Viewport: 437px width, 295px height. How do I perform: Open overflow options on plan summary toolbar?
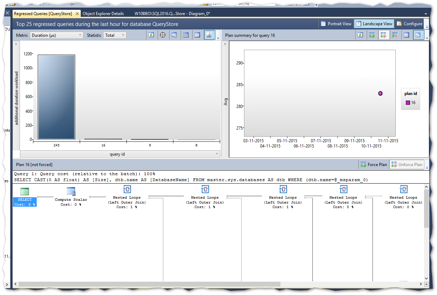(x=427, y=38)
